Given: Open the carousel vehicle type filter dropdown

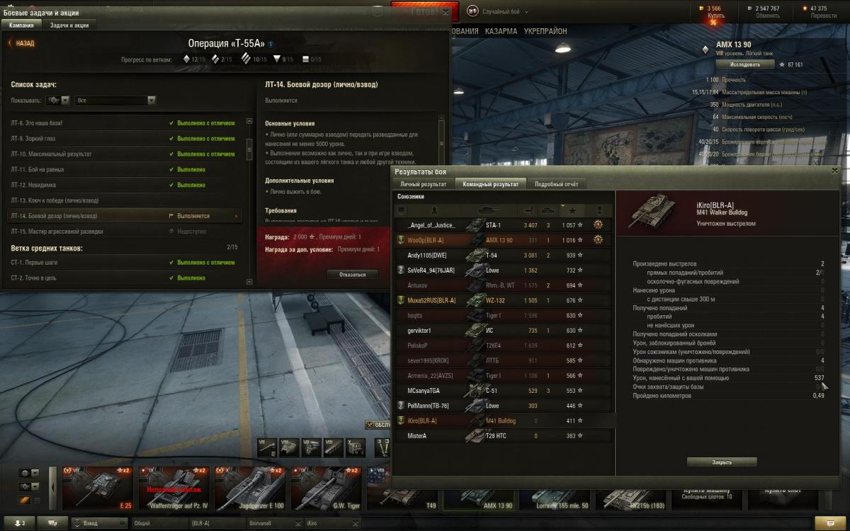Looking at the screenshot, I should point(29,486).
